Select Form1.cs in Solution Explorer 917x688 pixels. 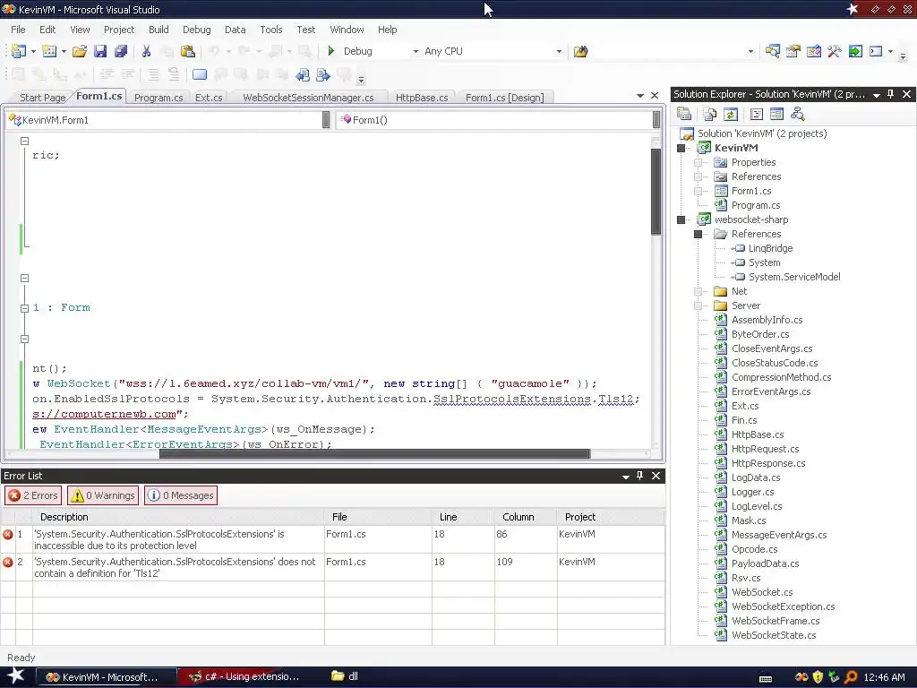751,191
